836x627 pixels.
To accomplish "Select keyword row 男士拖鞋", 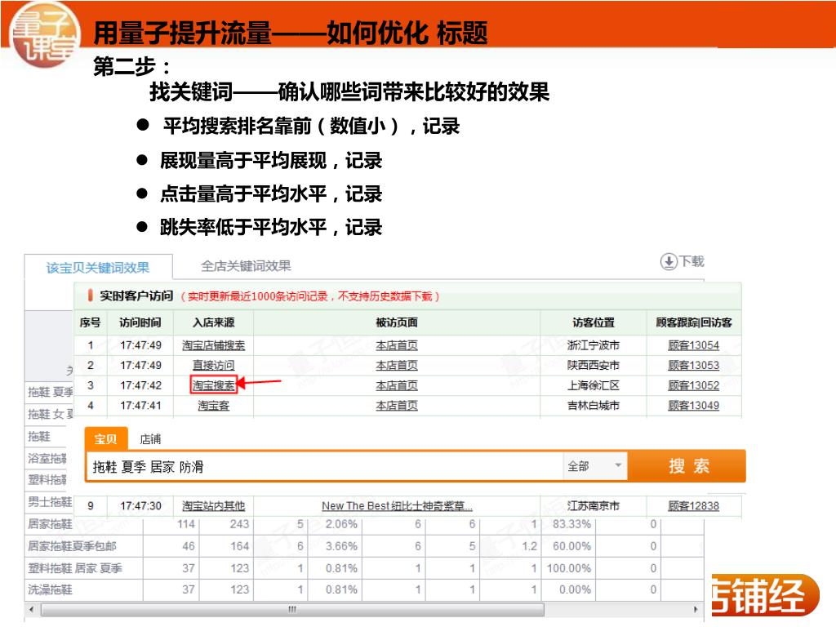I will click(50, 502).
